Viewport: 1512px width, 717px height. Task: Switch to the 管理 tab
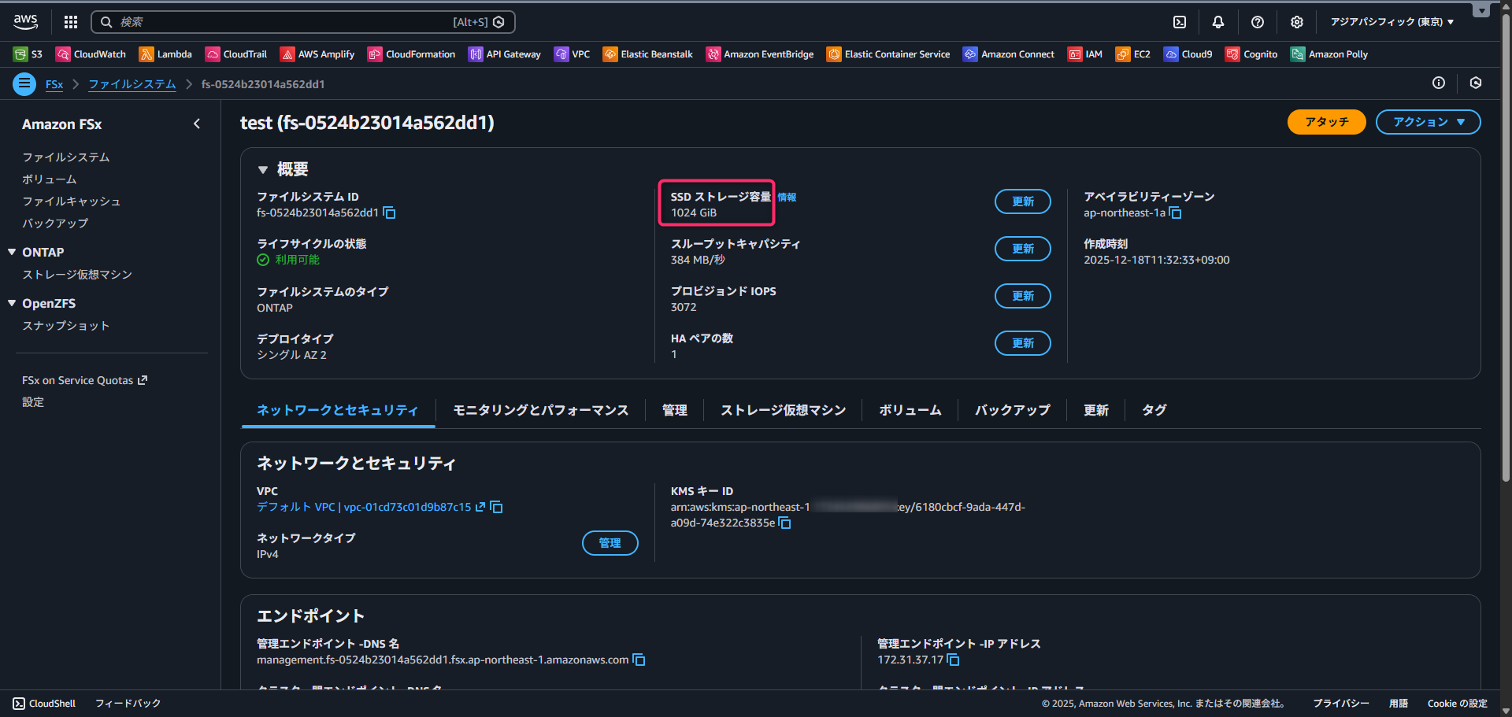(675, 410)
